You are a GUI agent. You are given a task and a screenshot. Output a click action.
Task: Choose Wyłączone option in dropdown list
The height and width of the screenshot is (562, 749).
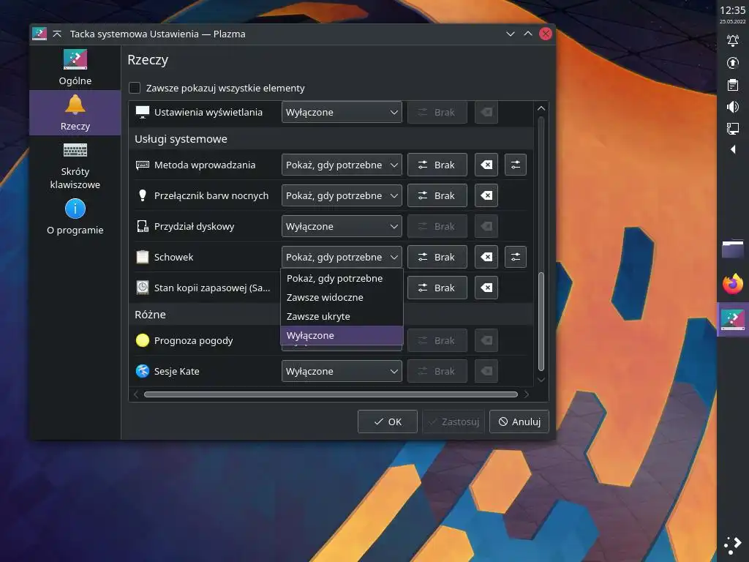342,335
